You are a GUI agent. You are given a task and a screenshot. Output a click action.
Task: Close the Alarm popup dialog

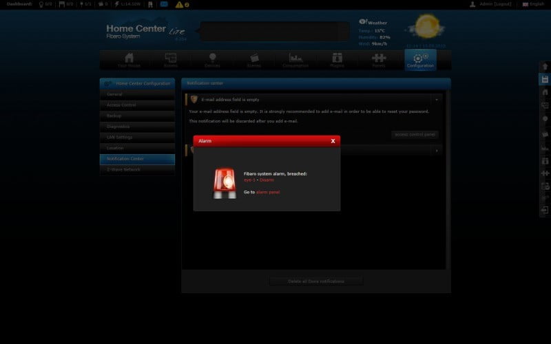click(333, 140)
